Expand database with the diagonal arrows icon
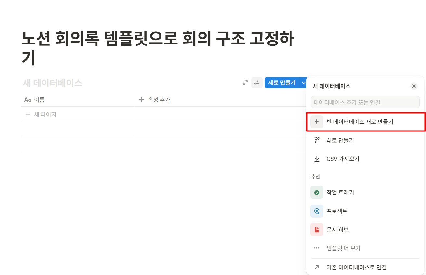Viewport: 426px width, 275px height. click(245, 82)
